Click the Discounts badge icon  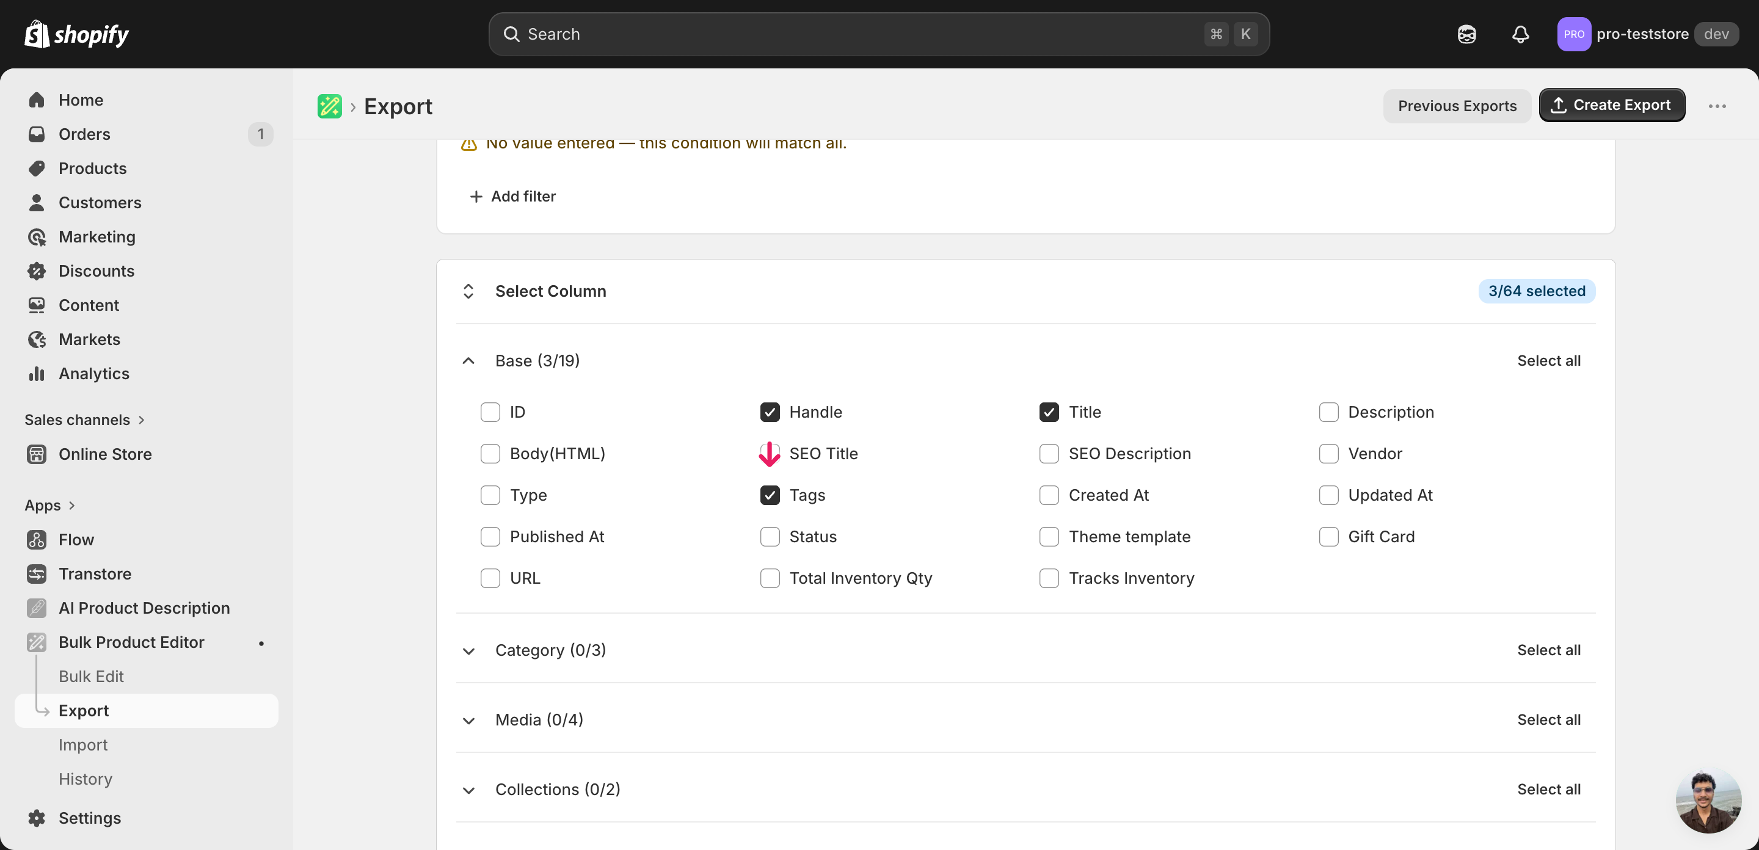click(37, 271)
